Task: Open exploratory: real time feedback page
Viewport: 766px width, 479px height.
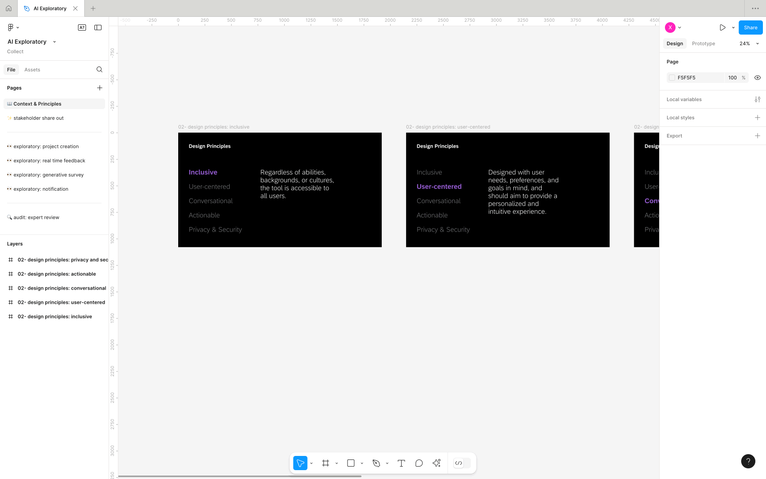Action: point(54,161)
